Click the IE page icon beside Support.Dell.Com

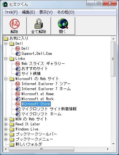point(18,54)
